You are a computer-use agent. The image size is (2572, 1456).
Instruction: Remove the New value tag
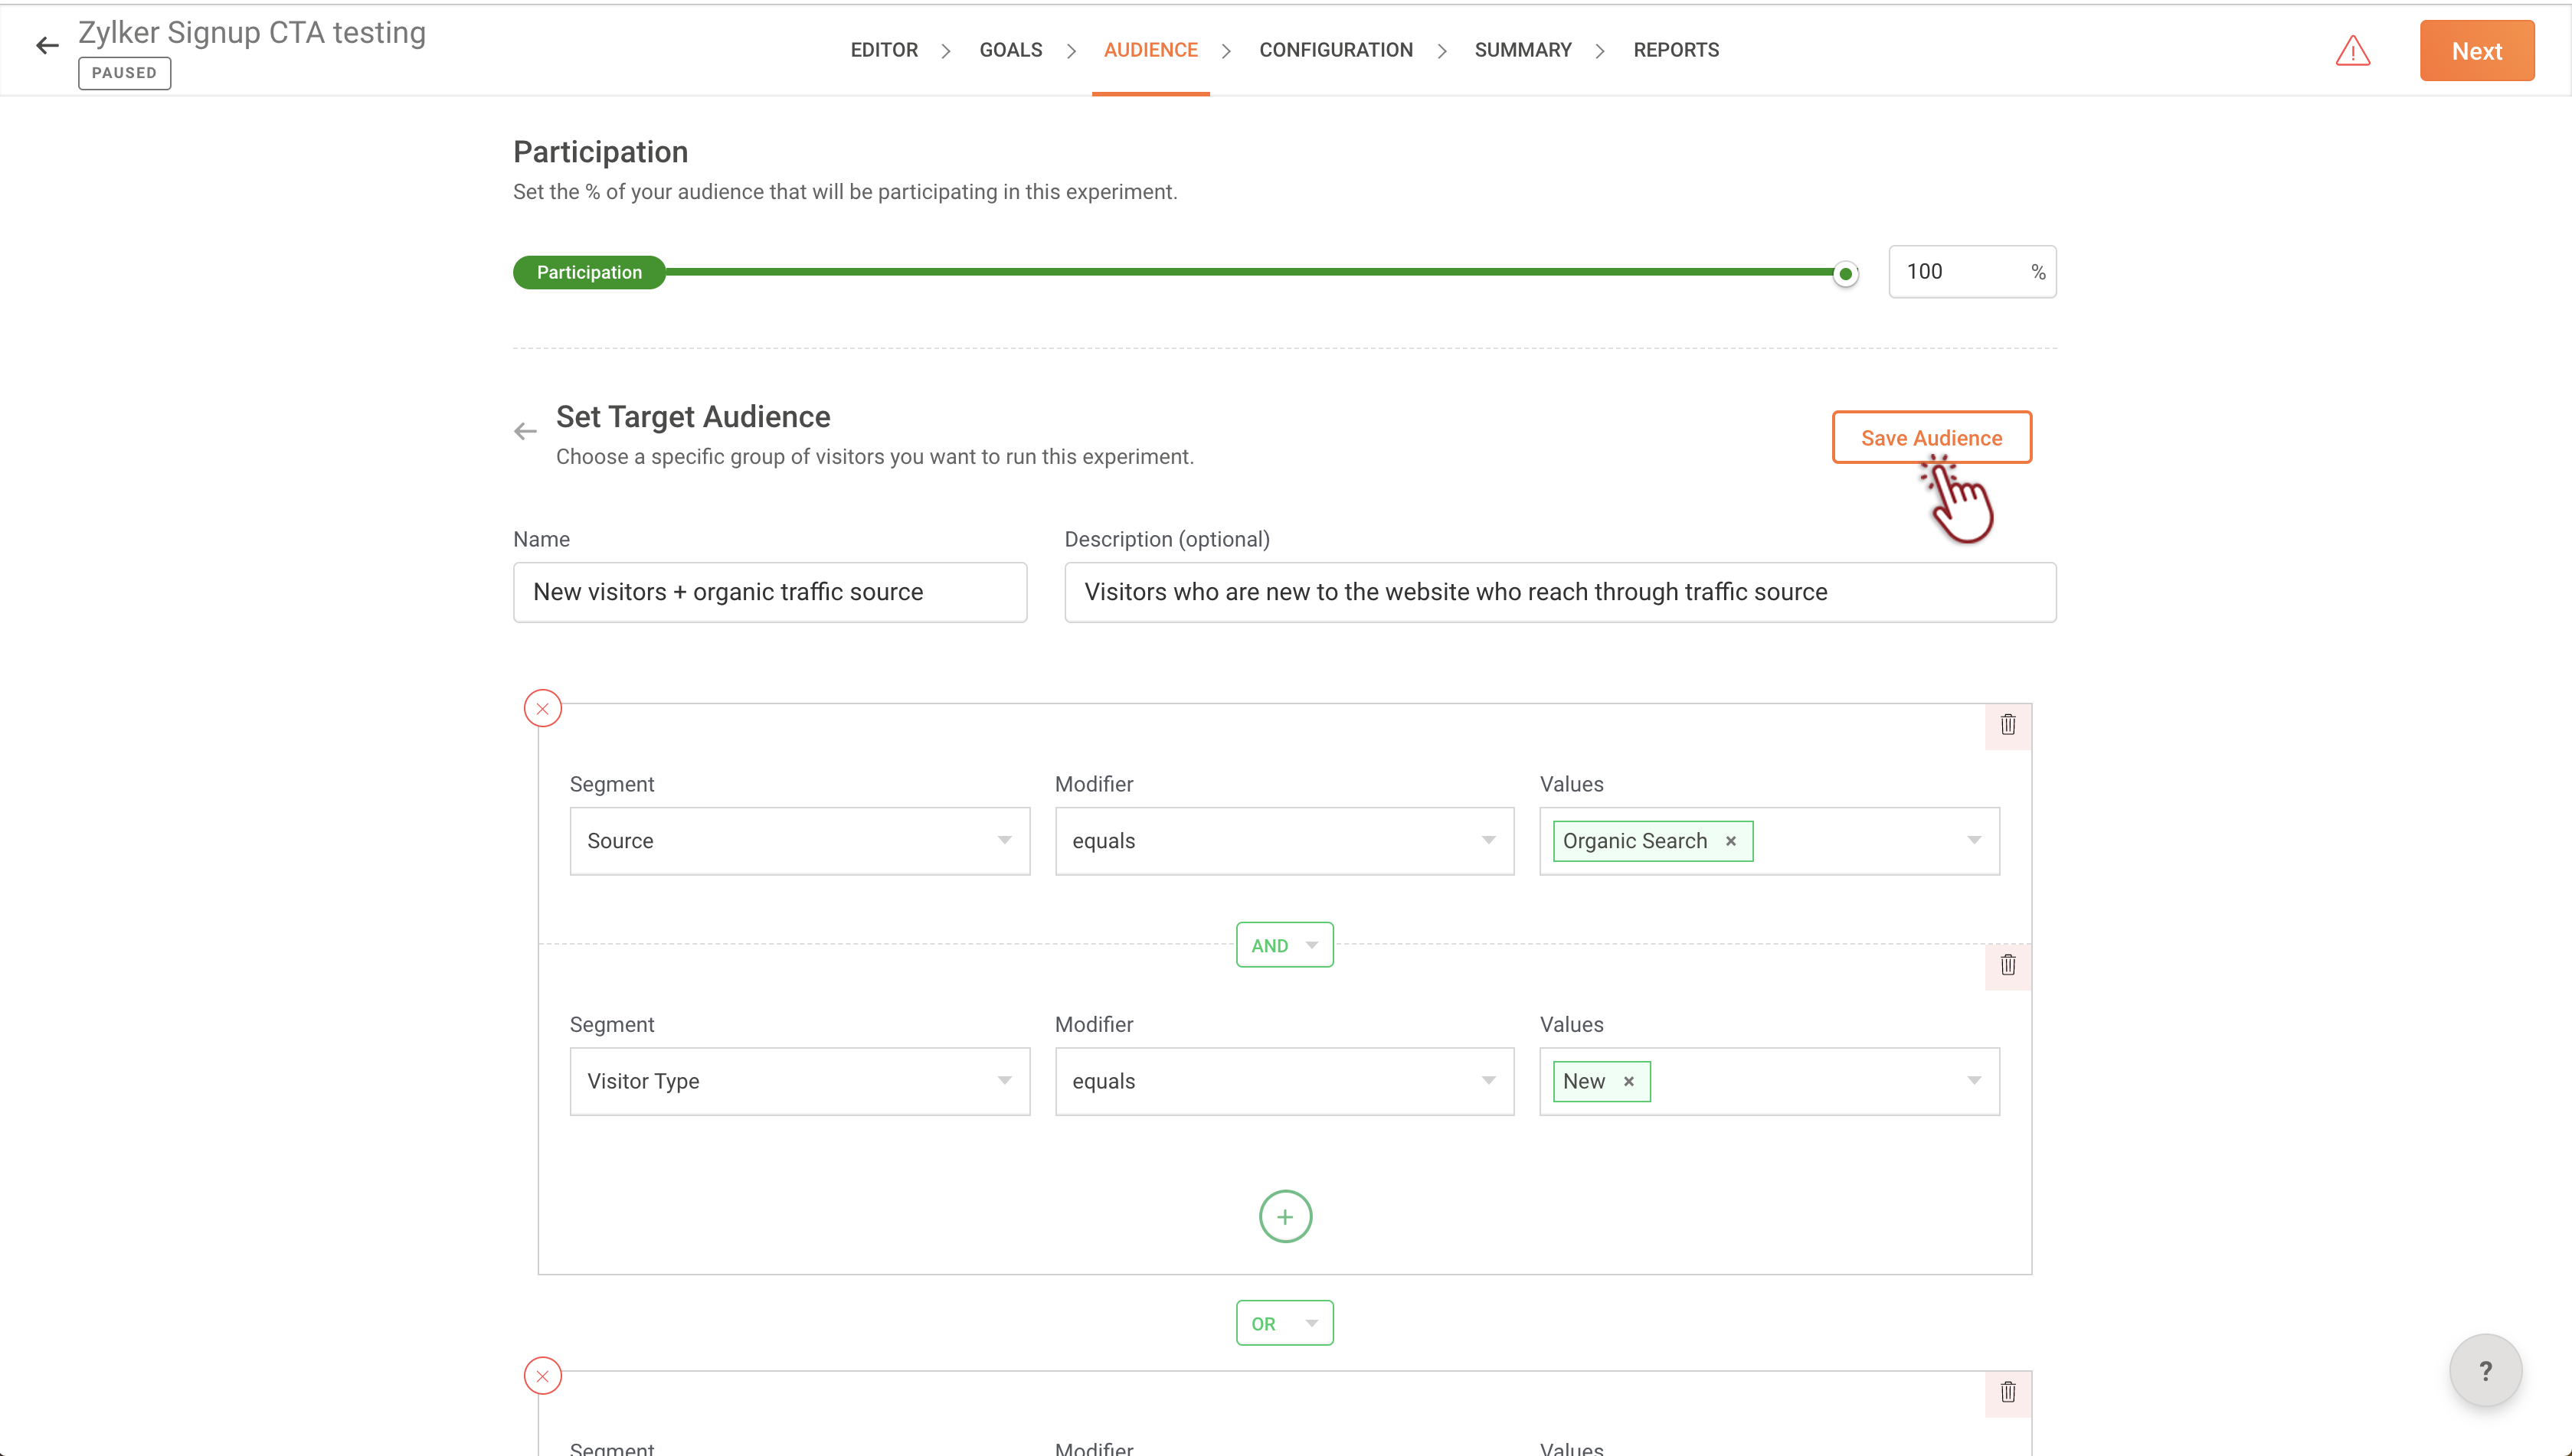(x=1628, y=1081)
